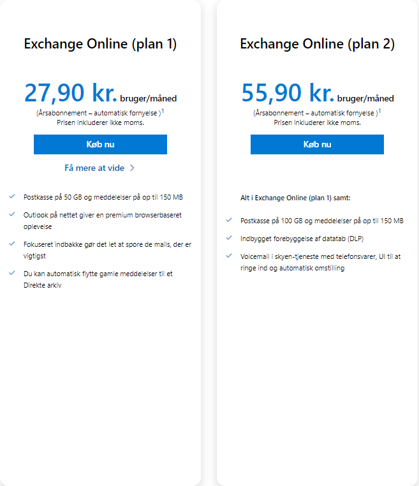Image resolution: width=419 pixels, height=486 pixels.
Task: Select the Exchange Online (plan 1) heading
Action: (100, 44)
